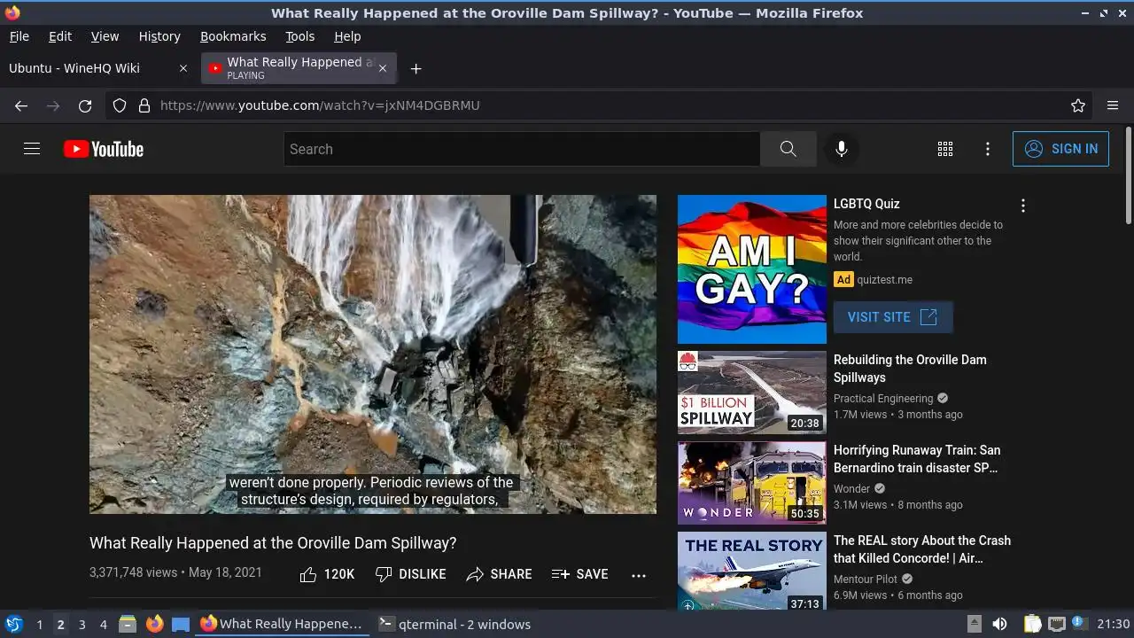1134x638 pixels.
Task: Open the YouTube apps grid
Action: pos(945,149)
